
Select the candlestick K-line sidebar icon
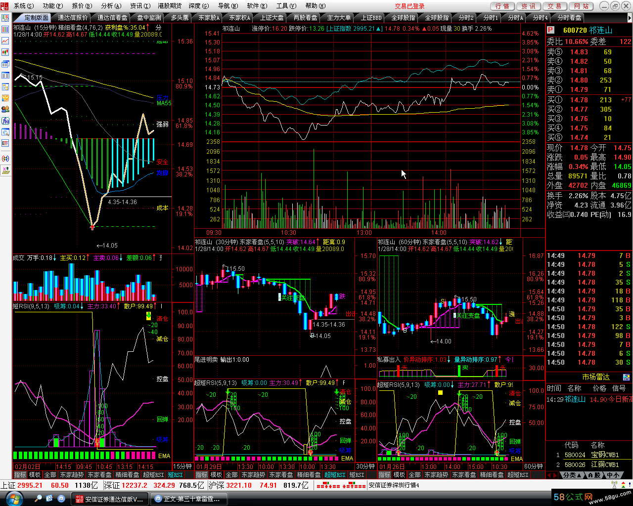(x=5, y=52)
